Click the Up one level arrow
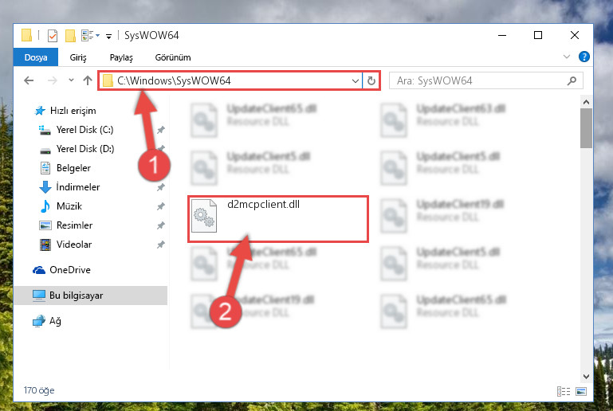Viewport: 613px width, 411px height. pyautogui.click(x=88, y=81)
